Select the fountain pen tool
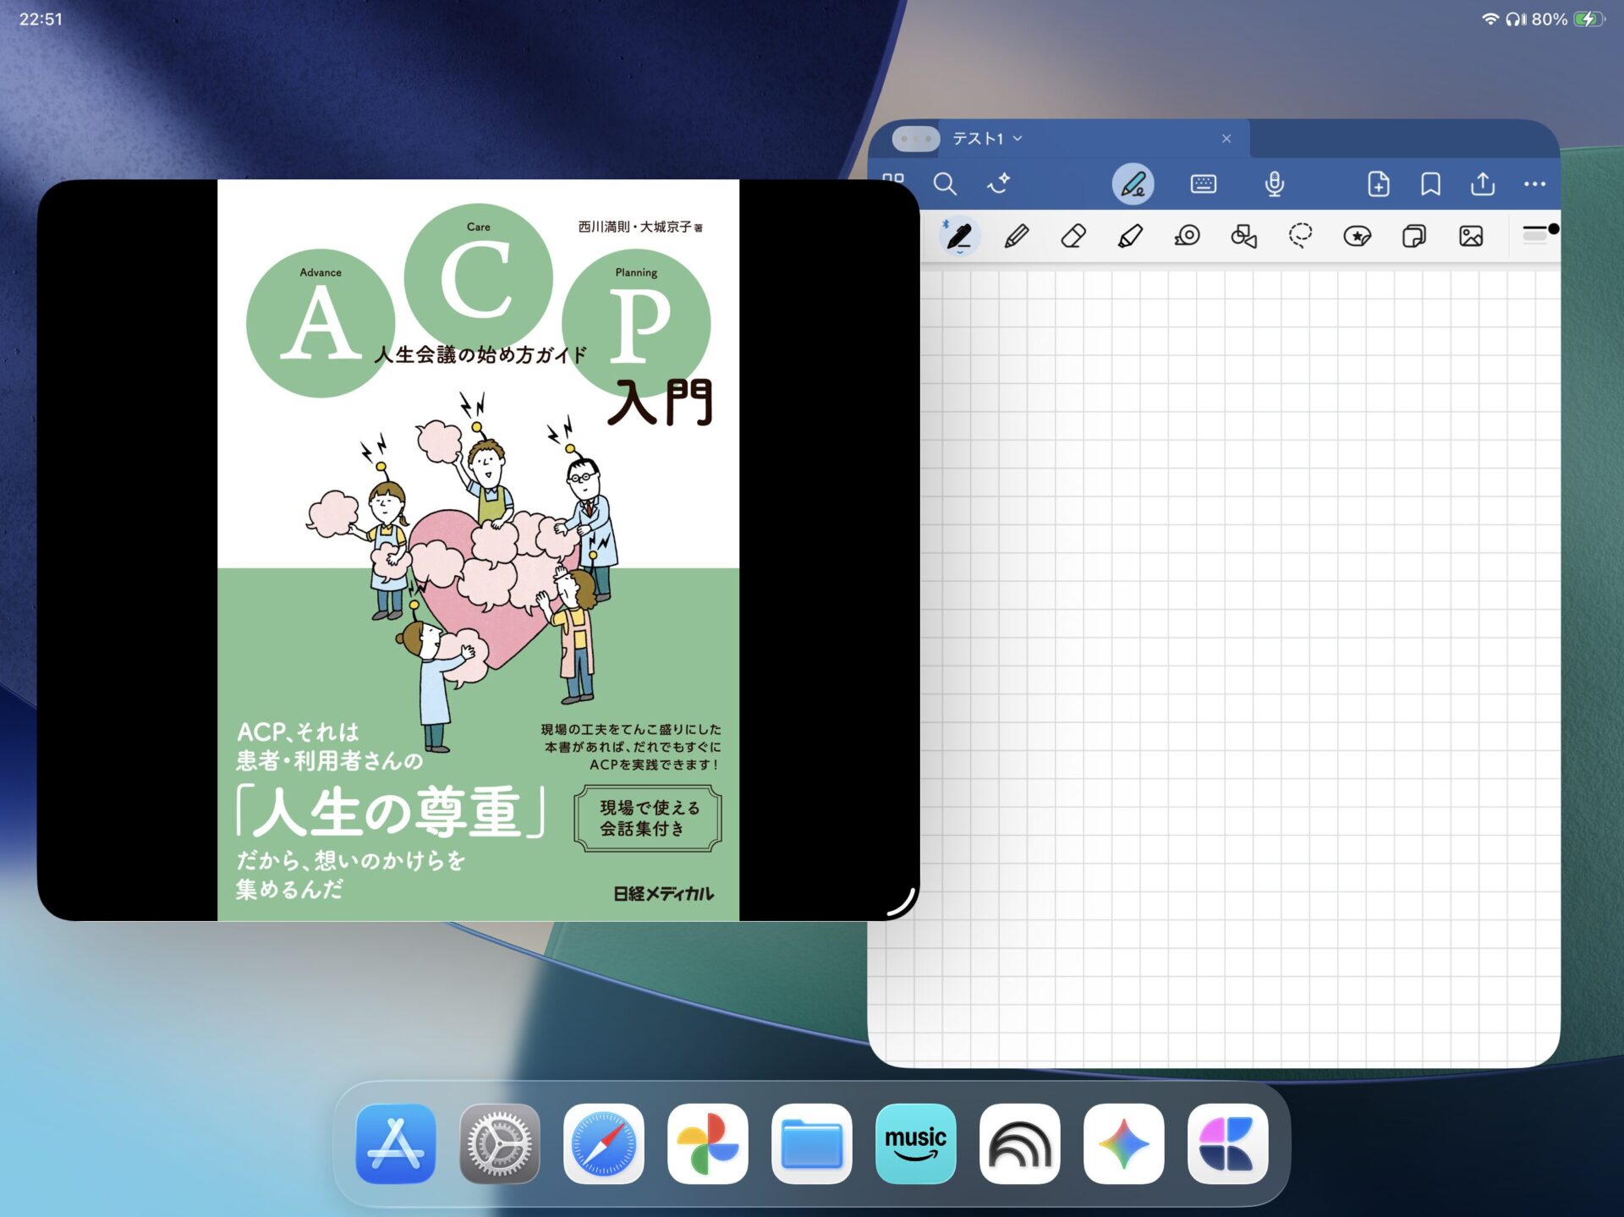This screenshot has width=1624, height=1217. [x=959, y=236]
